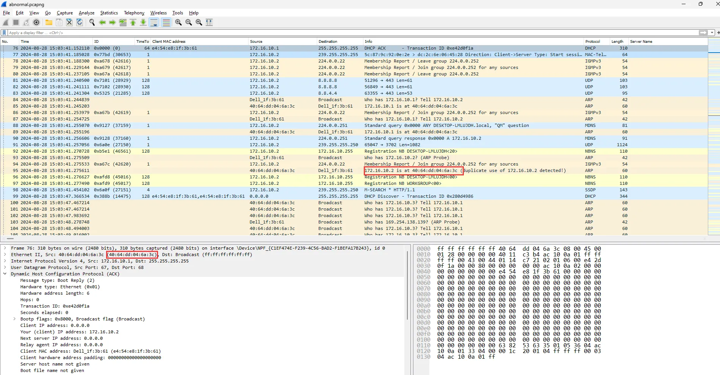The width and height of the screenshot is (720, 375).
Task: Toggle packet colorization button
Action: coord(166,23)
